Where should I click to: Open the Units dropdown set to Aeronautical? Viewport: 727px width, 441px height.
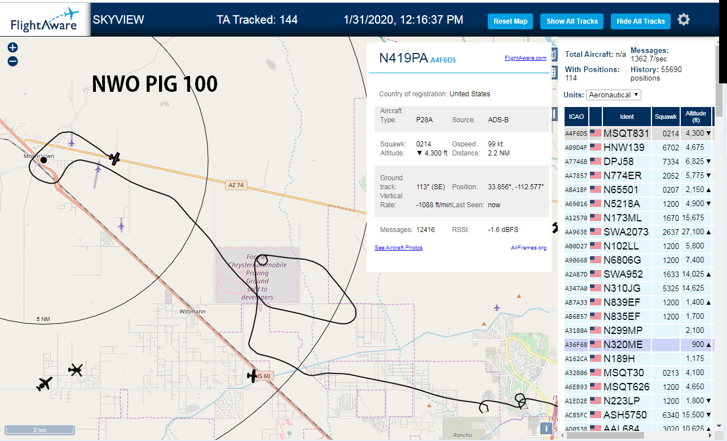pos(614,95)
